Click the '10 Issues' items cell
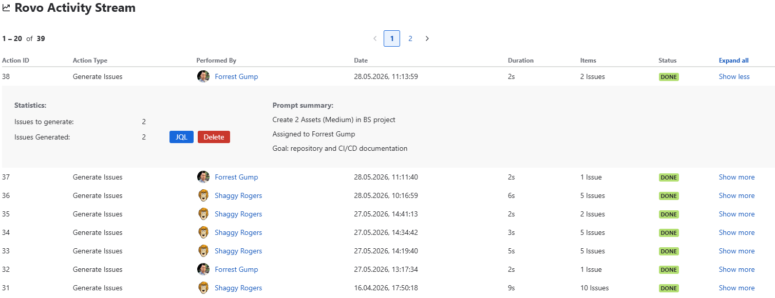This screenshot has width=775, height=298. point(595,288)
